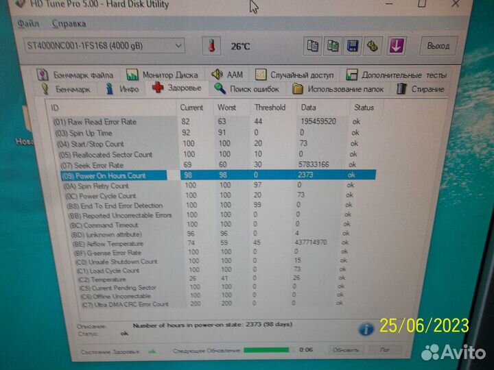Open the Дополнительные тесты tab
The height and width of the screenshot is (370, 494).
click(x=397, y=75)
